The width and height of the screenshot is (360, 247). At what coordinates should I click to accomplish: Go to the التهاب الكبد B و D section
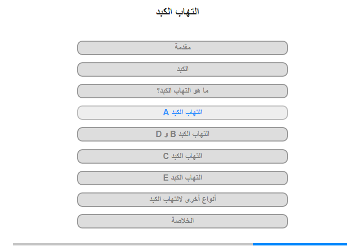(x=182, y=134)
